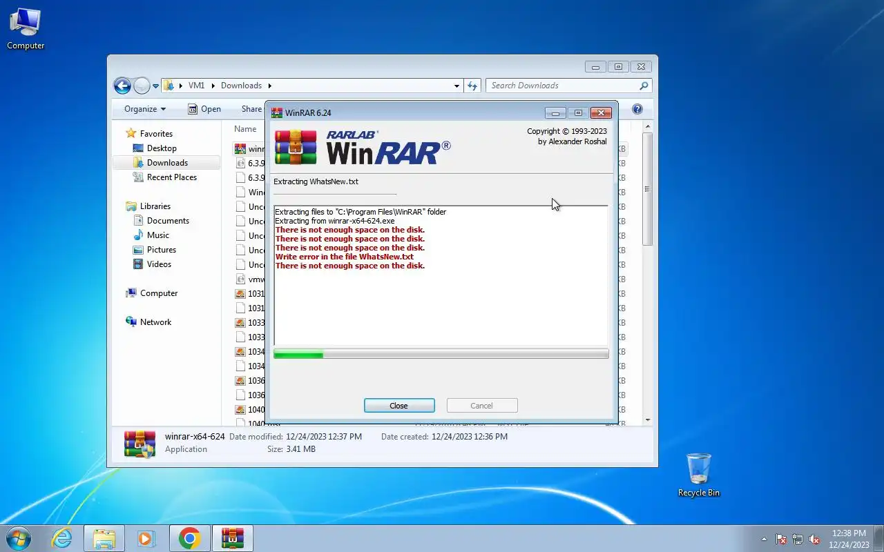Image resolution: width=884 pixels, height=552 pixels.
Task: Select Computer in navigation pane
Action: pos(159,293)
